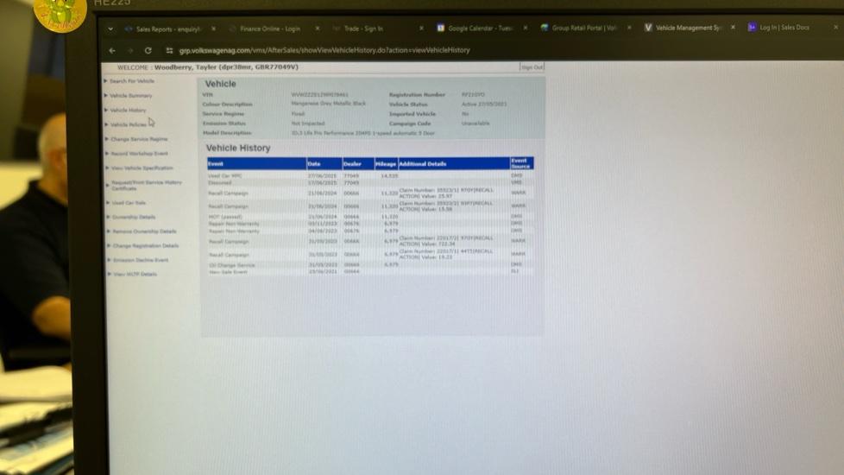Click arrow bullet beside Vehicle Summary
The height and width of the screenshot is (475, 844).
pyautogui.click(x=105, y=95)
